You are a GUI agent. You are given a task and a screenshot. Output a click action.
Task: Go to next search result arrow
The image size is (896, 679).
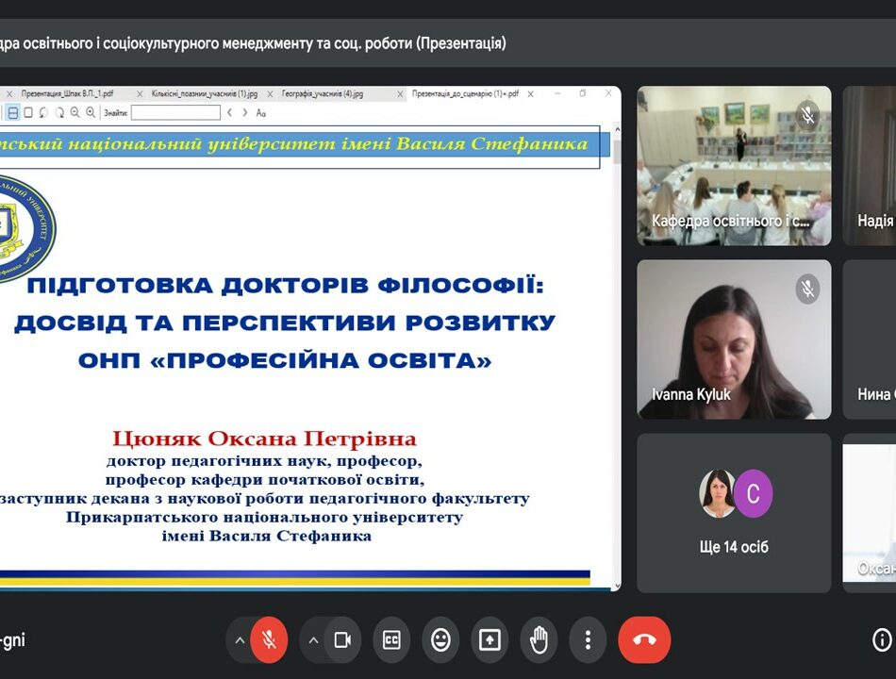[x=244, y=112]
